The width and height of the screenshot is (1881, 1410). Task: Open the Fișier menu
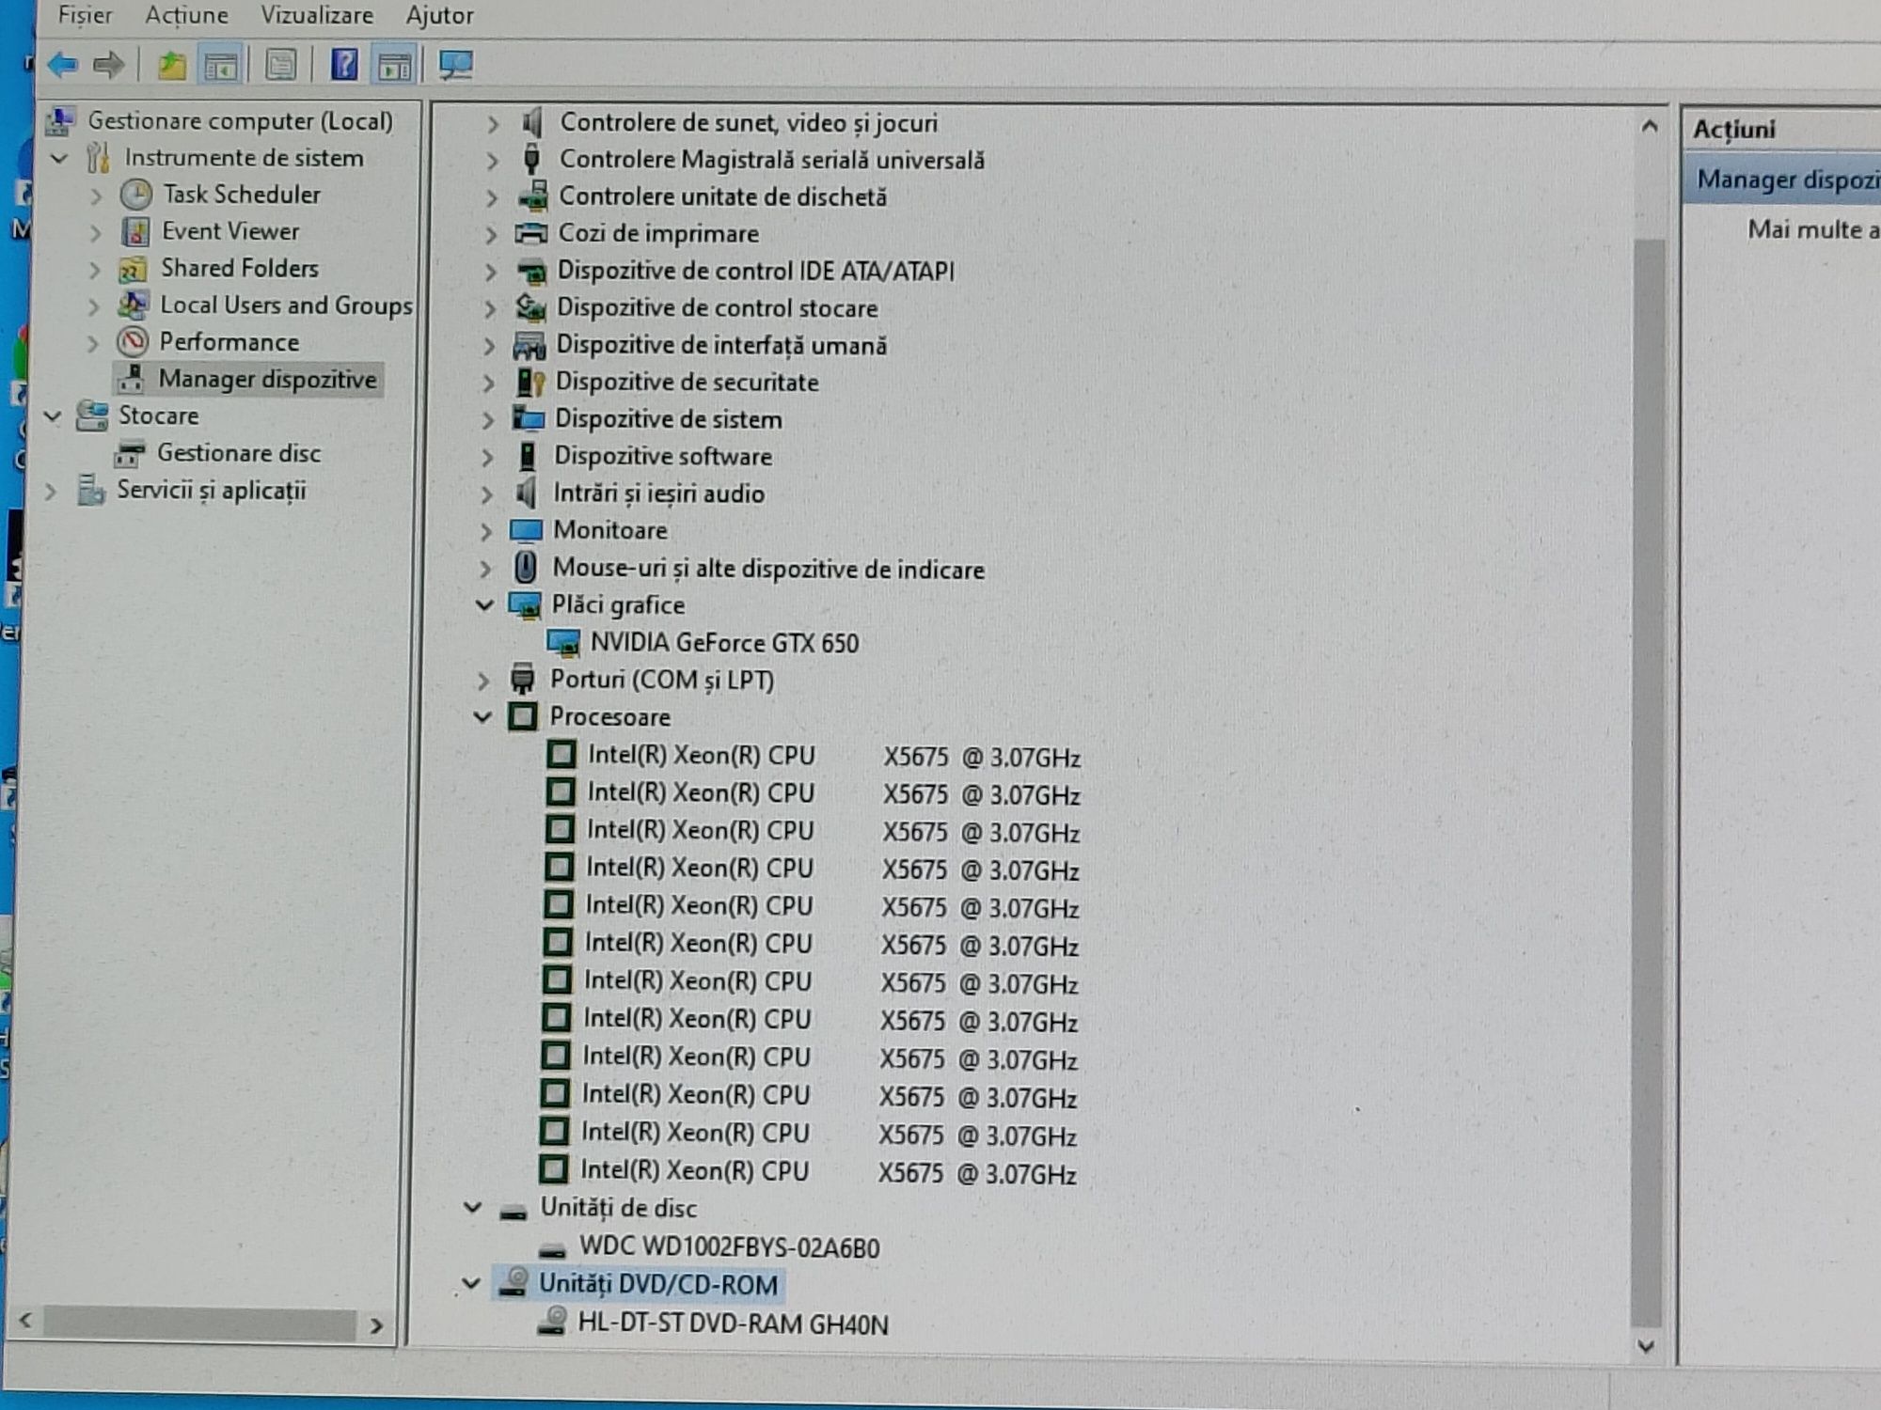coord(85,15)
